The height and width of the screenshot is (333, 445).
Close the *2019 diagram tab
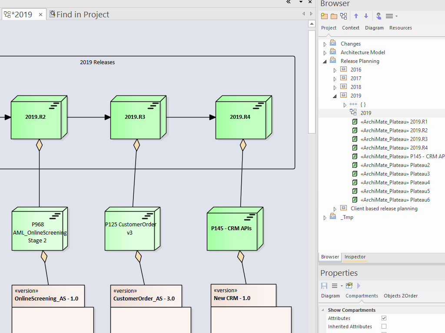point(40,14)
